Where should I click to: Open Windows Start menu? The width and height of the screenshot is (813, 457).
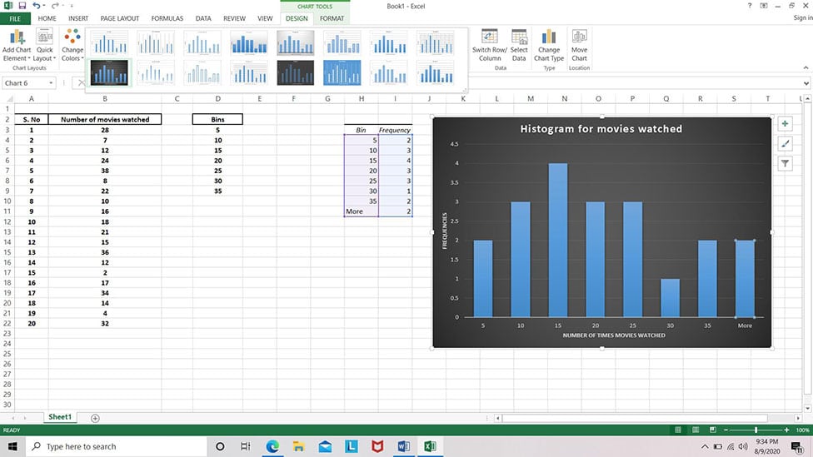pyautogui.click(x=12, y=446)
